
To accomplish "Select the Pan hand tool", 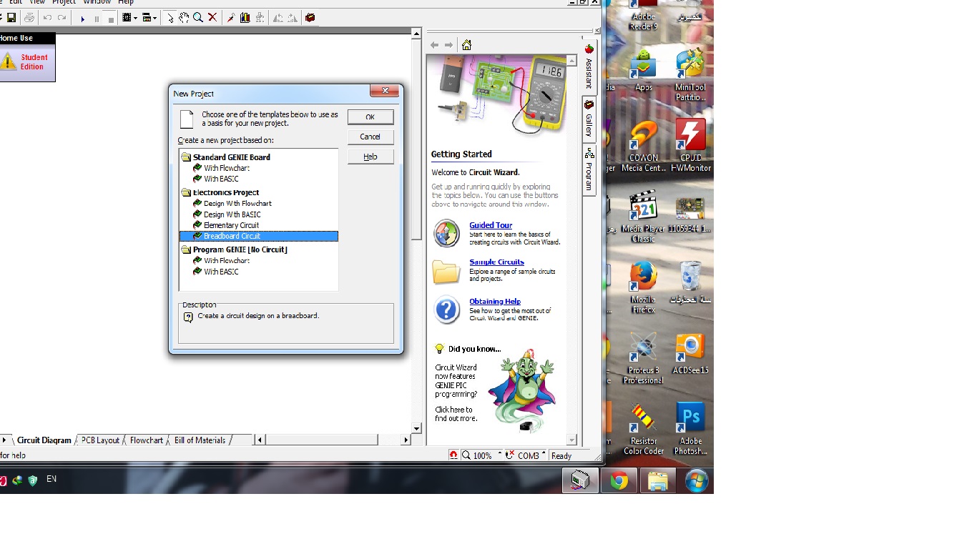I will coord(185,18).
